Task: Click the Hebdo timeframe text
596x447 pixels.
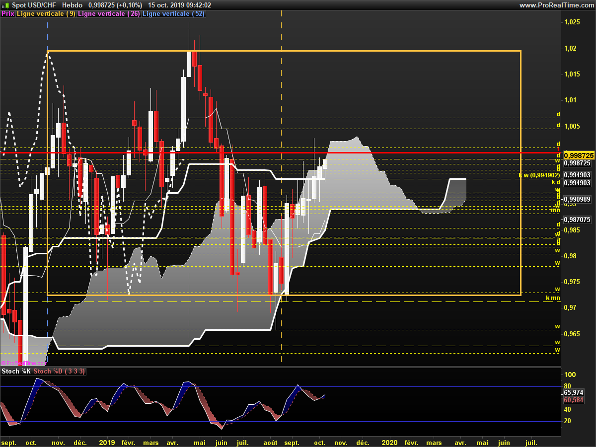Action: point(73,5)
